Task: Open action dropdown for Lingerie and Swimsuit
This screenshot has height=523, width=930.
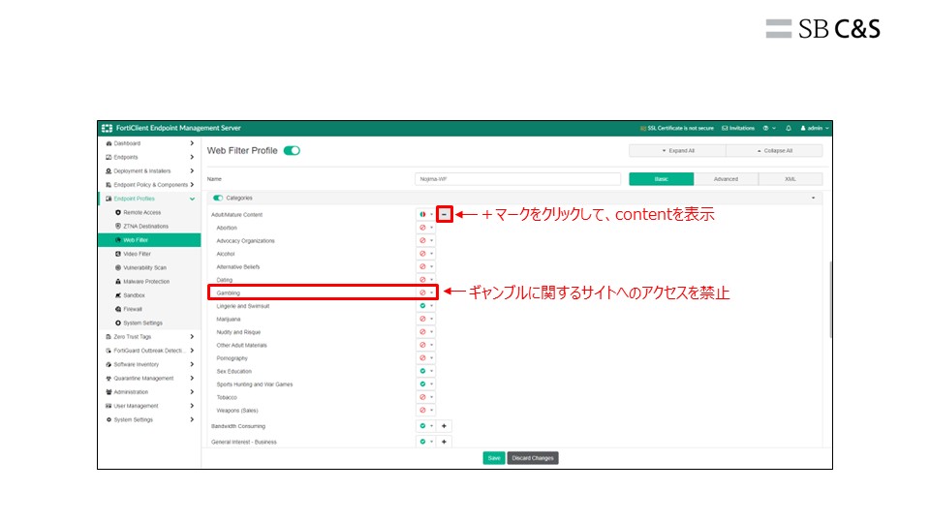Action: 426,306
